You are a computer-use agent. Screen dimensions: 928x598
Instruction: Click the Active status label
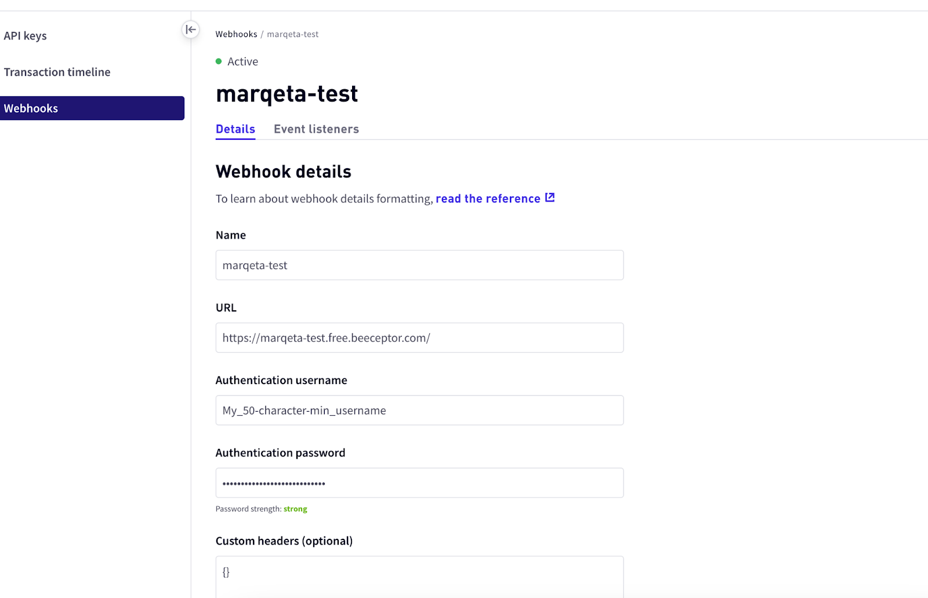[242, 61]
